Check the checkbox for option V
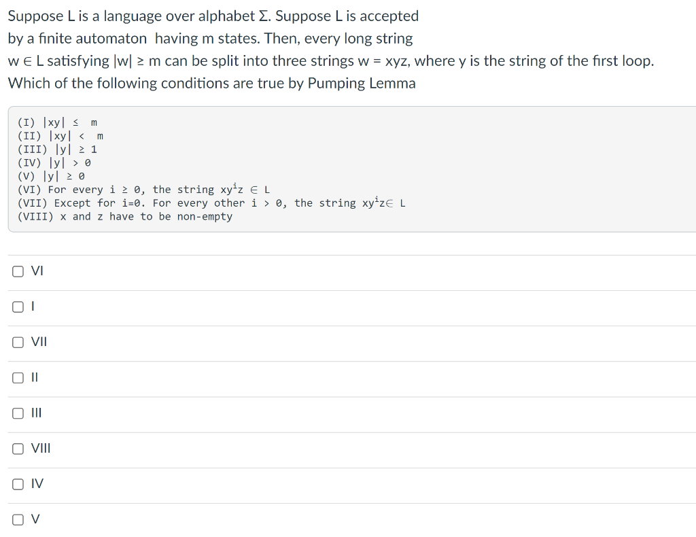 (x=17, y=519)
